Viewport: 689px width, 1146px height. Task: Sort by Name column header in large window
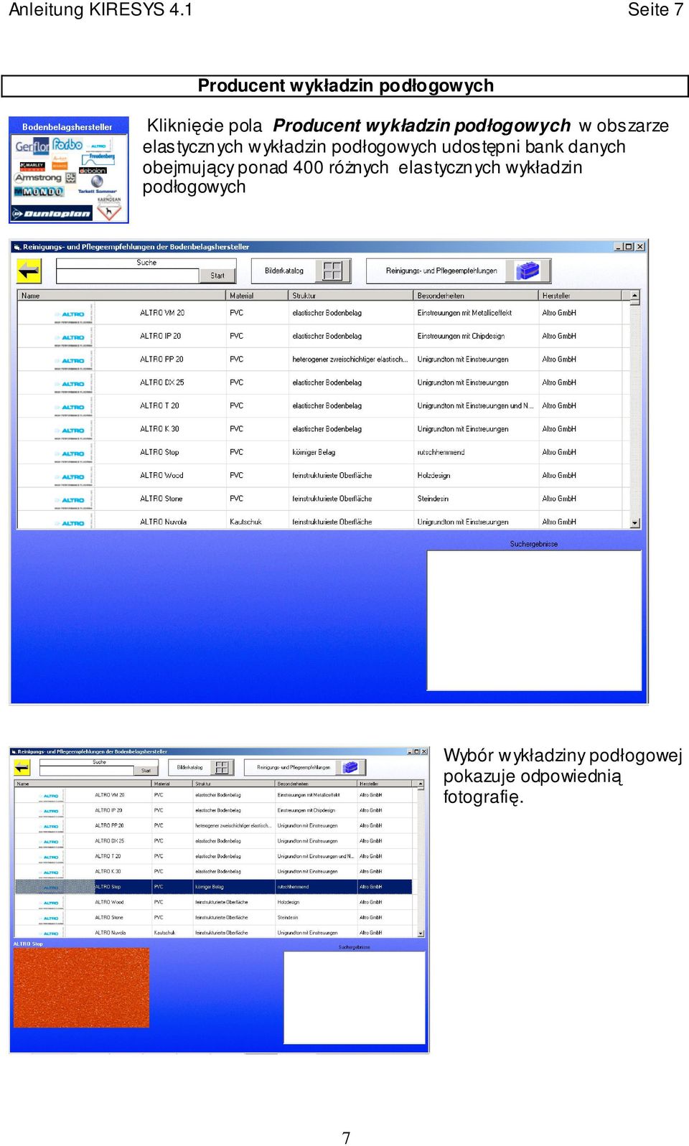point(121,296)
